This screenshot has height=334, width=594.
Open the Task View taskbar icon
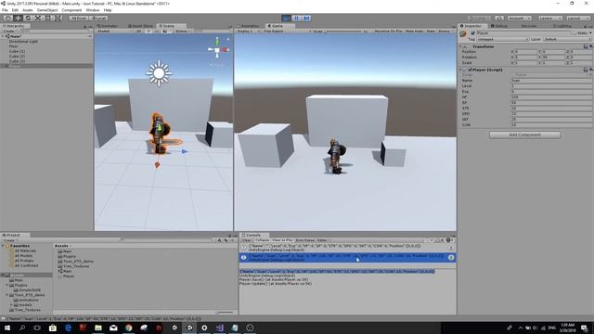[37, 328]
